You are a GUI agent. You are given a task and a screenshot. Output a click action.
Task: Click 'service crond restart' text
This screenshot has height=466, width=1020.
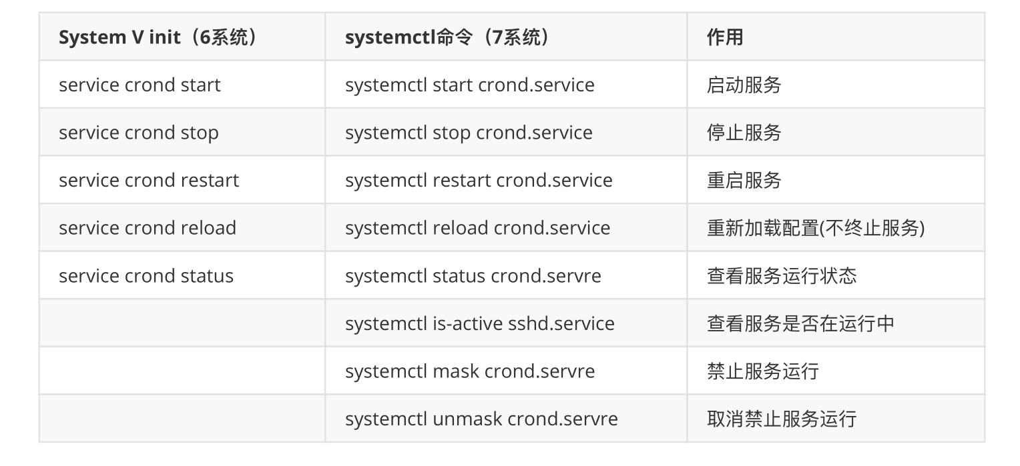point(148,181)
